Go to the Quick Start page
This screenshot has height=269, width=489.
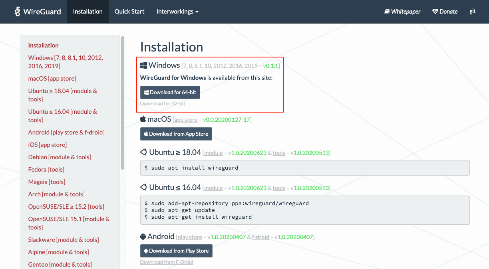[x=129, y=12]
